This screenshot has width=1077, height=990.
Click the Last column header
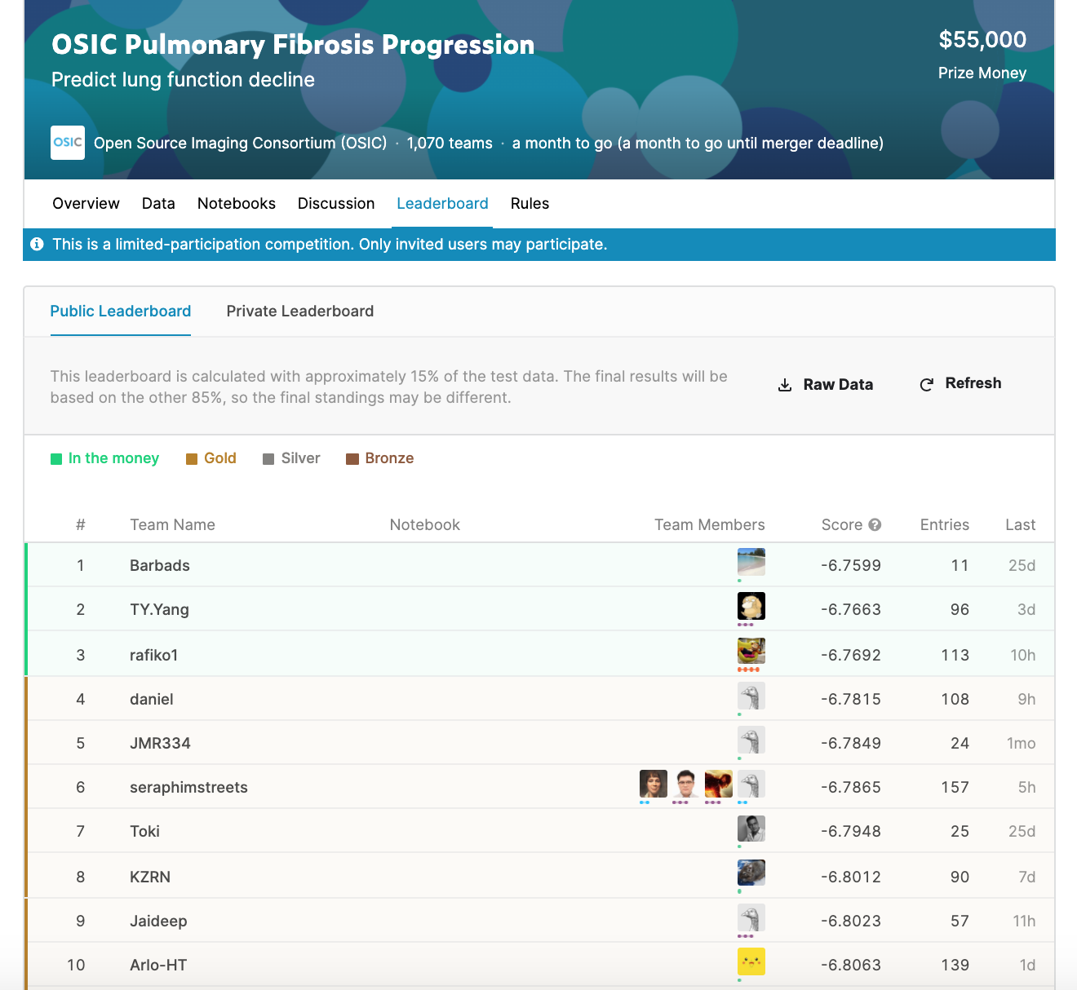click(x=1021, y=524)
